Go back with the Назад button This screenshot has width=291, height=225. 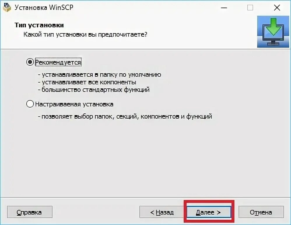tap(162, 212)
